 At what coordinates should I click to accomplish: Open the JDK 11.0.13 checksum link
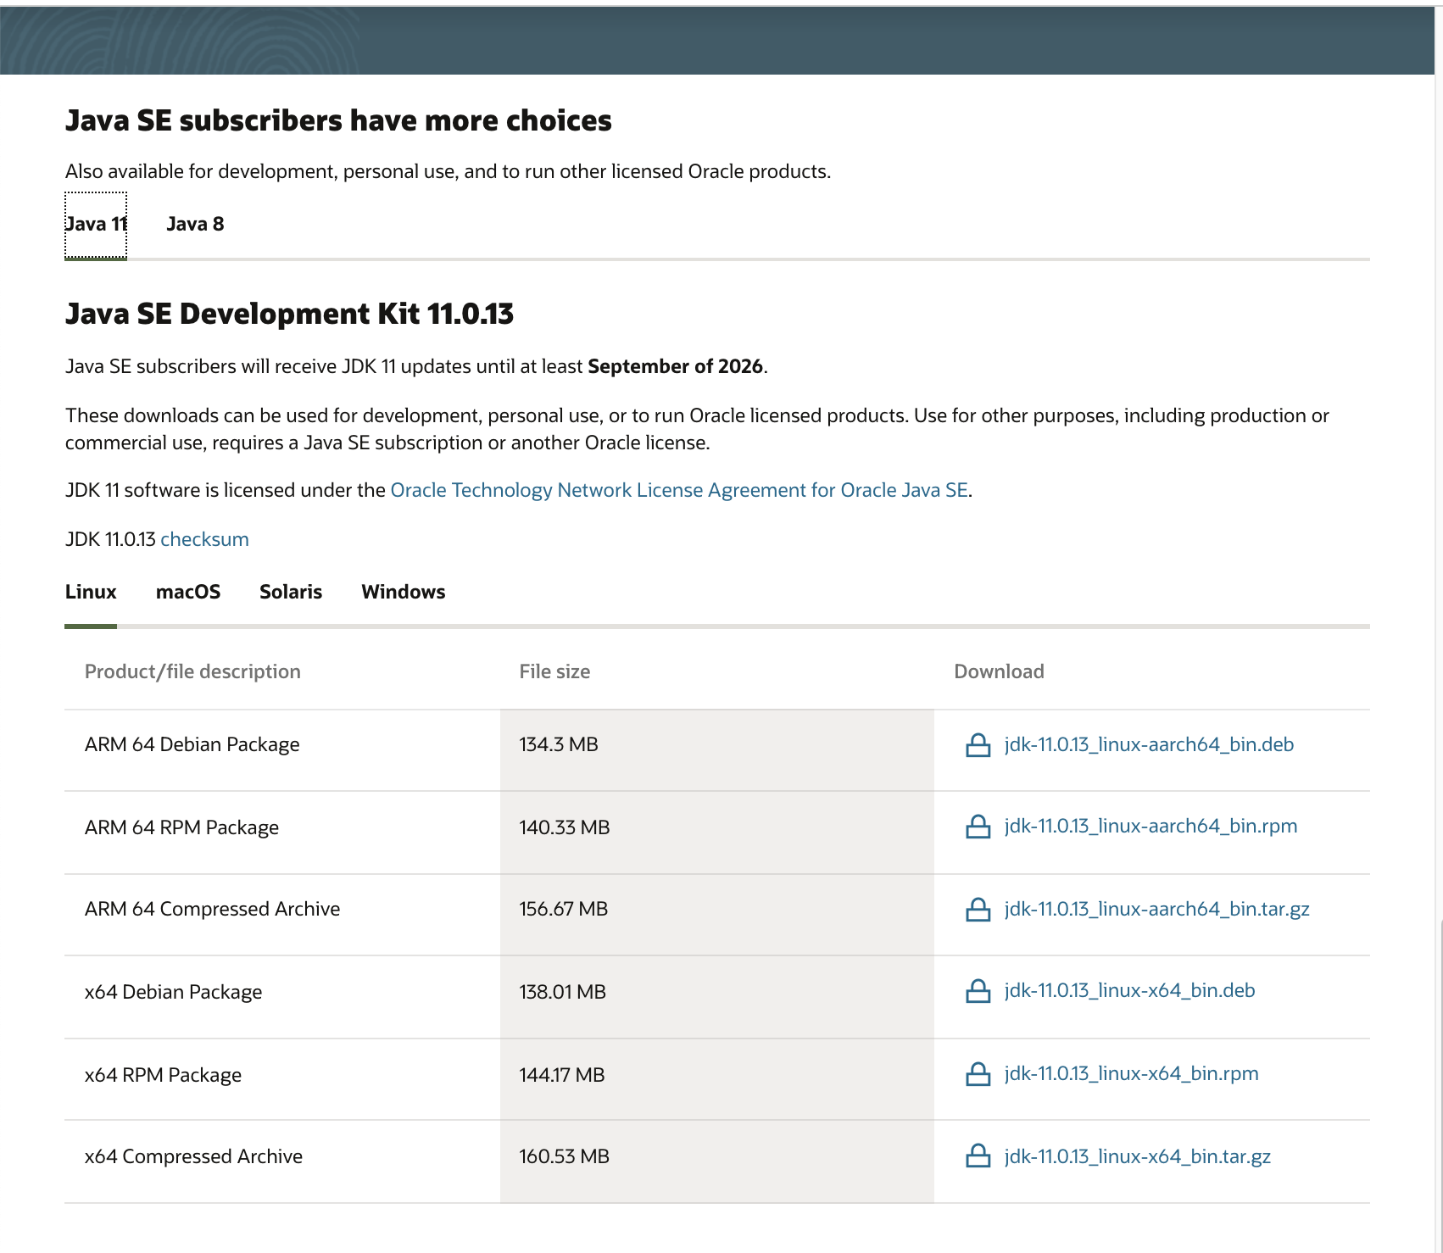(204, 539)
